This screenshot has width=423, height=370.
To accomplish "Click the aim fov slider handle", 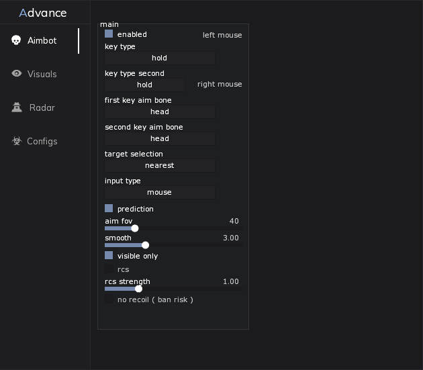I will click(135, 228).
